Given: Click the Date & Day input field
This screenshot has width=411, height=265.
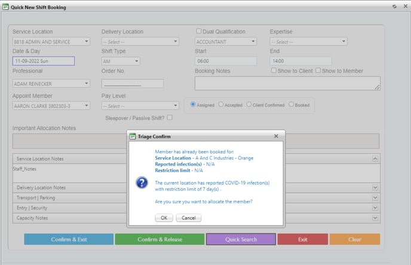Looking at the screenshot, I should point(43,61).
